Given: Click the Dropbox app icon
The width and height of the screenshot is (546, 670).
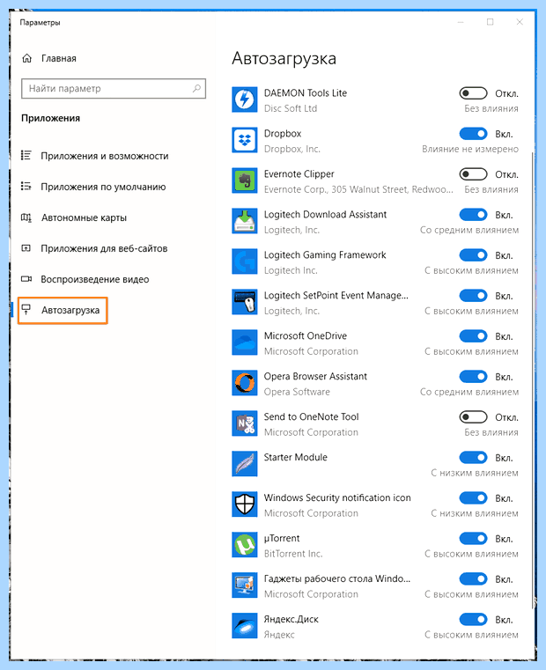Looking at the screenshot, I should (245, 140).
